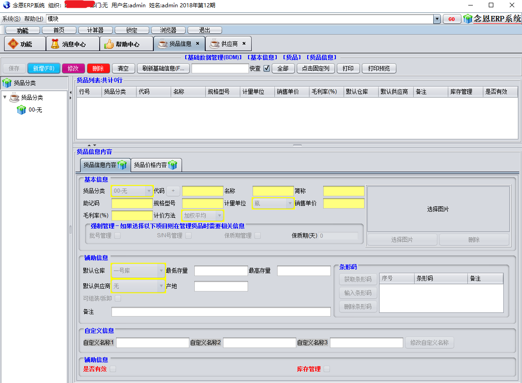Click the 功能 tab lantern icon
The image size is (522, 383).
(x=13, y=44)
